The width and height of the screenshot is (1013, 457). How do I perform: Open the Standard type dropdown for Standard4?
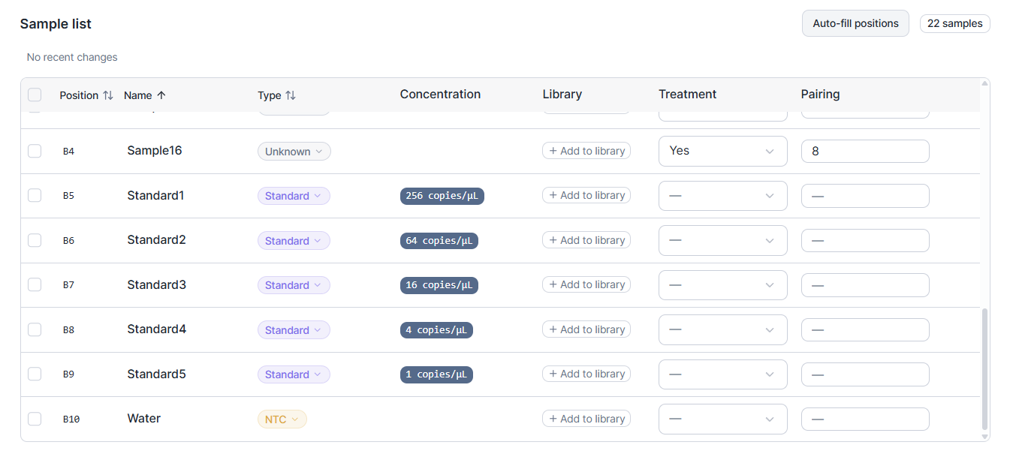[x=294, y=330]
